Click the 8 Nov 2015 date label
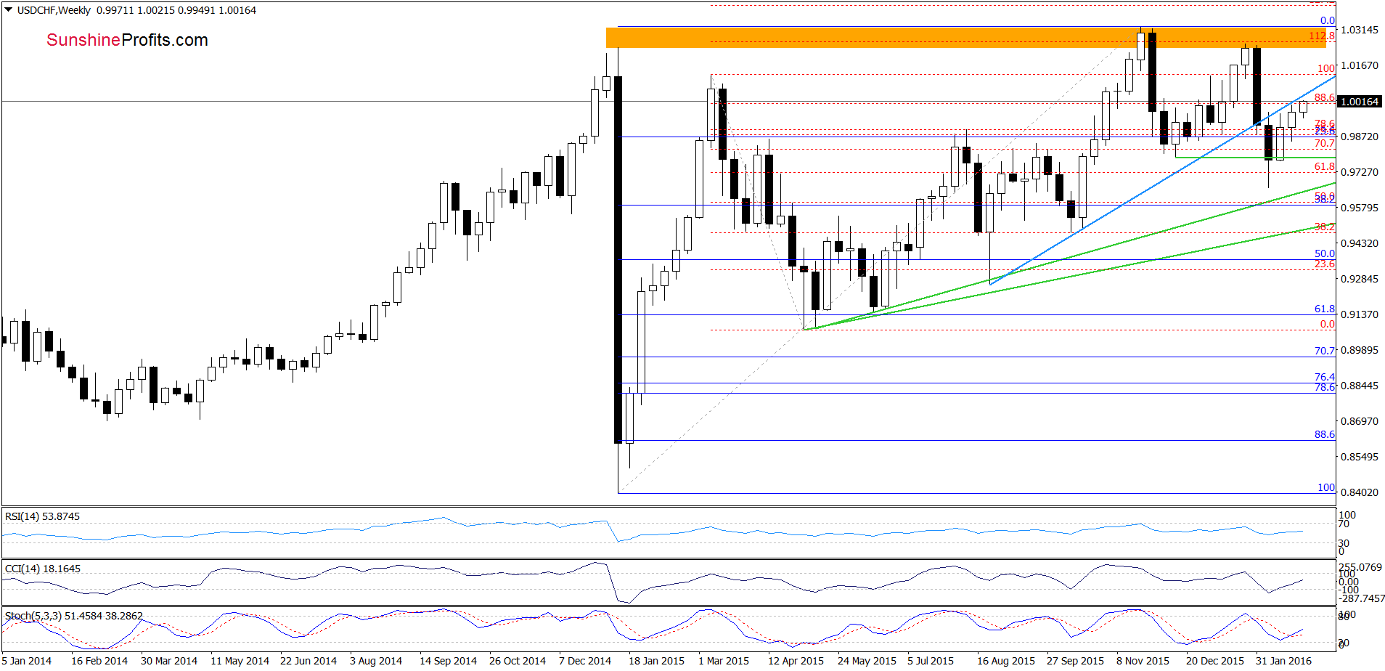 [1143, 661]
